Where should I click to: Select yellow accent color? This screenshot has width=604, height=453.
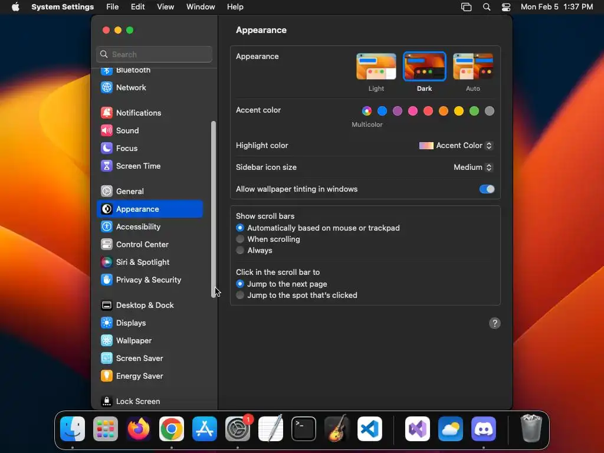(x=459, y=111)
